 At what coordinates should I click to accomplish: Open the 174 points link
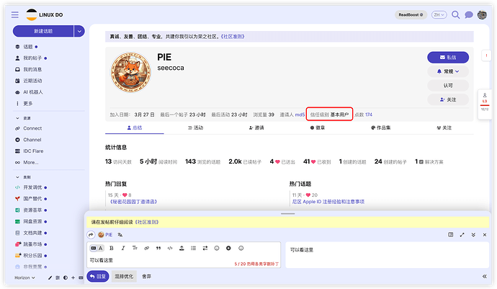coord(369,115)
